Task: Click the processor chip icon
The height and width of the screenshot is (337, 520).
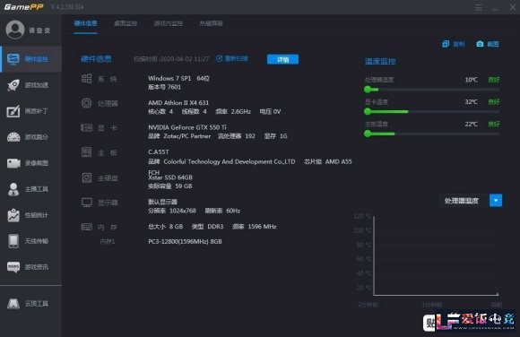Action: click(87, 103)
